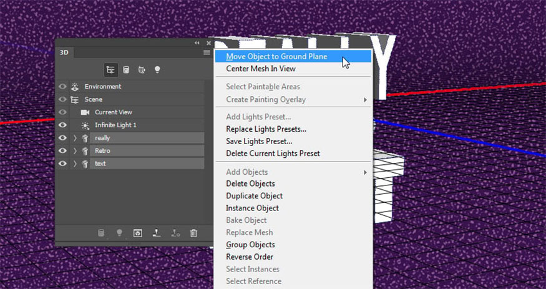Screen dimensions: 546x289
Task: Choose Save Lights Preset...
Action: click(x=293, y=141)
